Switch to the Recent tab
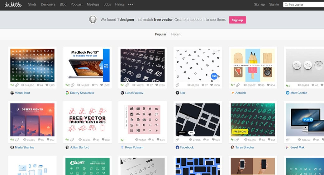This screenshot has height=175, width=324. pyautogui.click(x=176, y=34)
